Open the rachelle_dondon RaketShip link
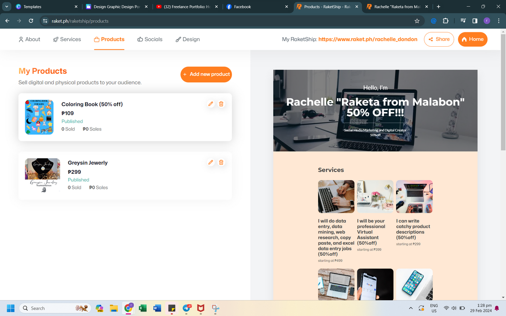 coord(368,39)
